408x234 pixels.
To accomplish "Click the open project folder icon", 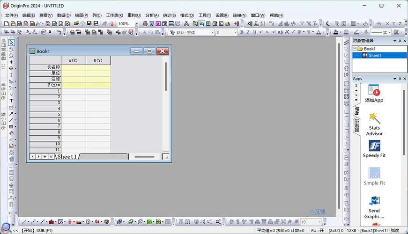I will [x=76, y=24].
